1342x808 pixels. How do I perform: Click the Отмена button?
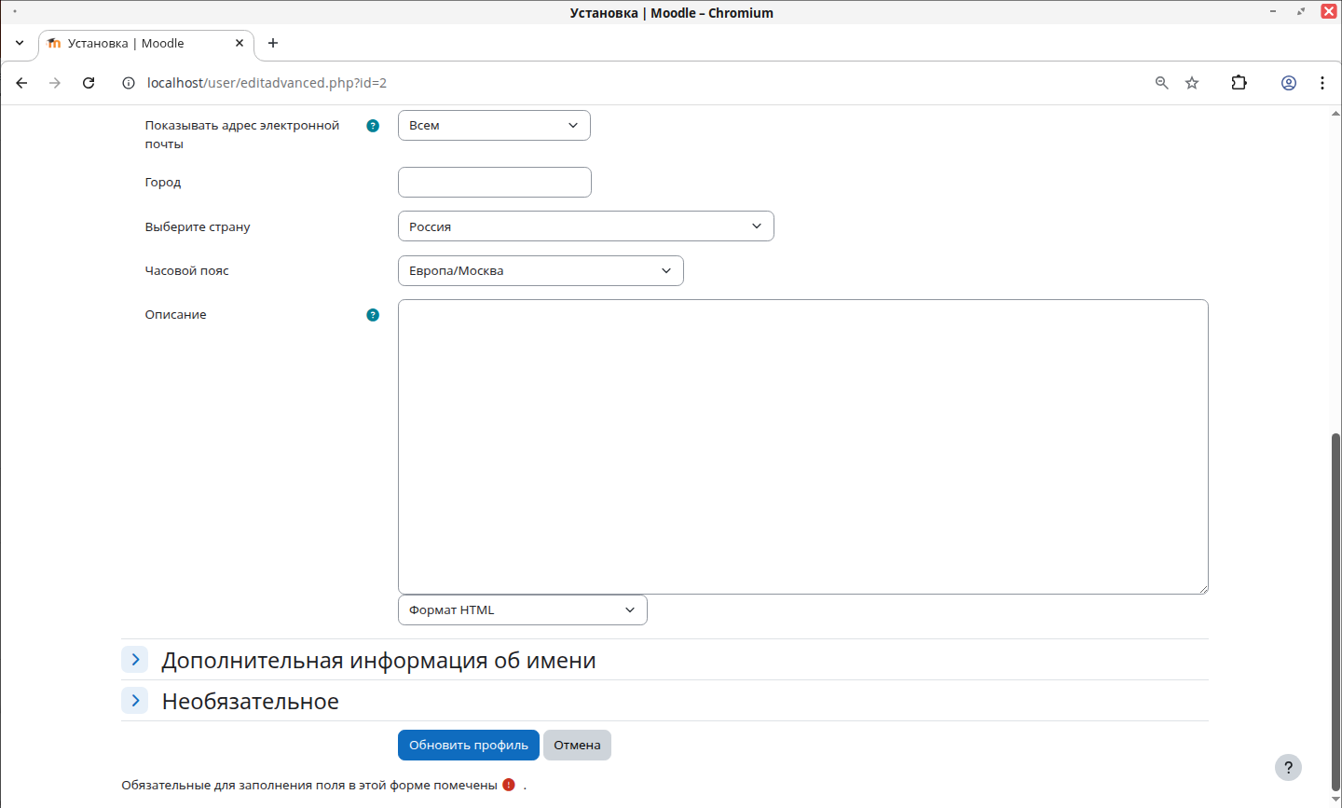click(x=577, y=746)
